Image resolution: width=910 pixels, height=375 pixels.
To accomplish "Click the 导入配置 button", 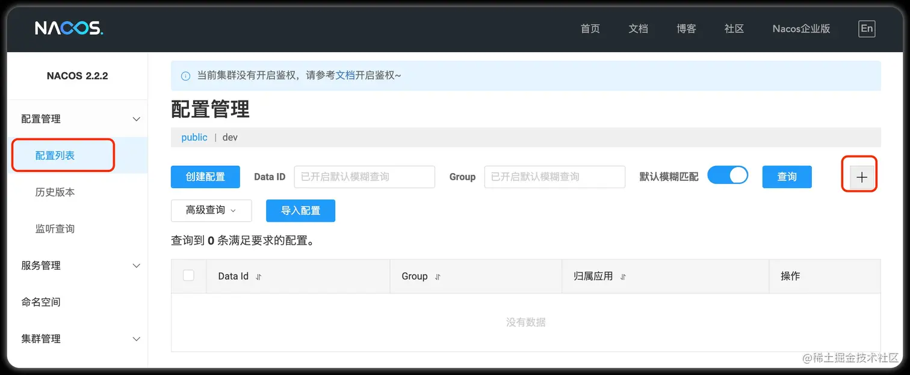I will [x=300, y=210].
